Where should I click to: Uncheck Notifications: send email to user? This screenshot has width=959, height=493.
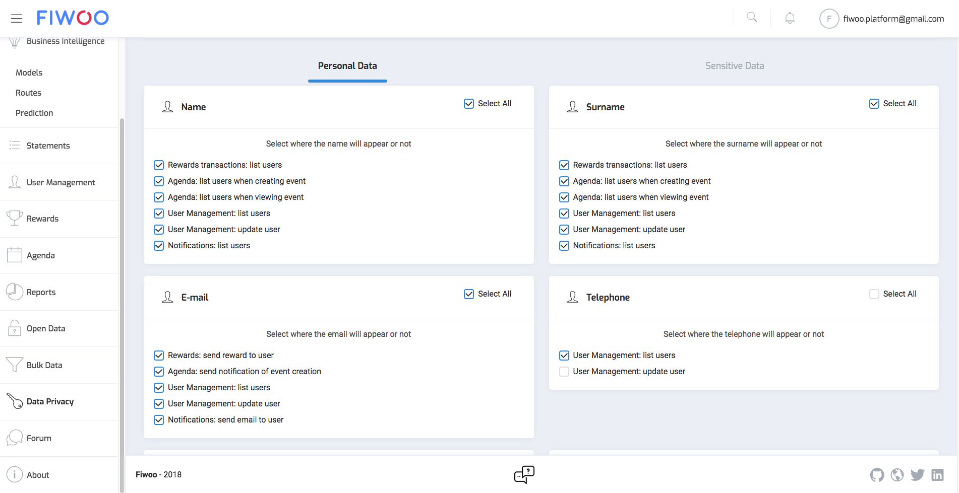tap(159, 420)
